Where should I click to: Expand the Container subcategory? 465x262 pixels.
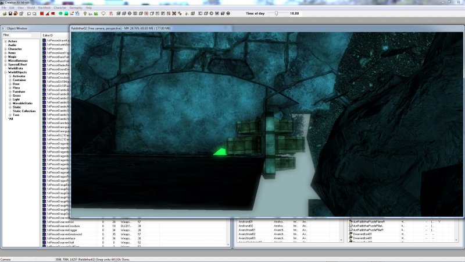10,80
